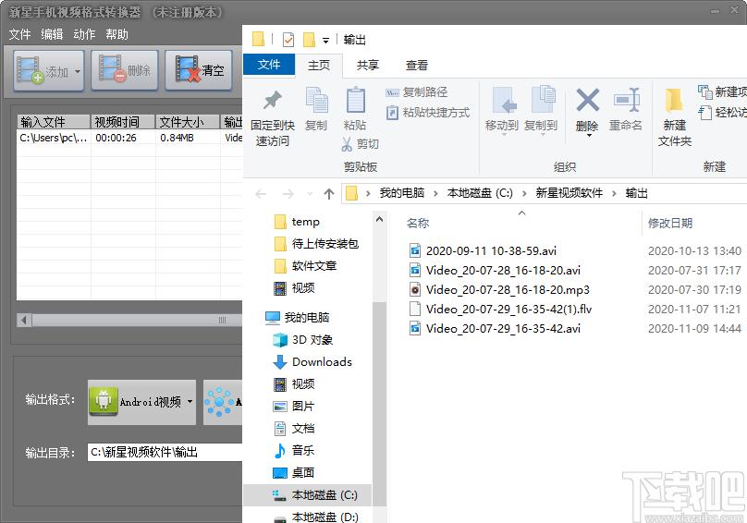The image size is (747, 523).
Task: Click the navigation pane scroll up arrow
Action: pos(379,220)
